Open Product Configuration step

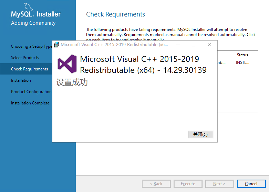click(x=31, y=92)
